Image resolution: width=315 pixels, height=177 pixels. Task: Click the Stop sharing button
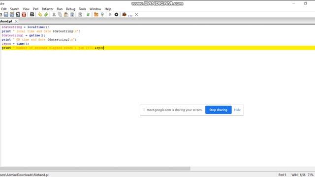coord(219,110)
